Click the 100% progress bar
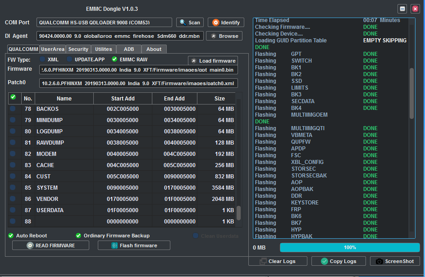Image resolution: width=425 pixels, height=277 pixels. coord(350,247)
